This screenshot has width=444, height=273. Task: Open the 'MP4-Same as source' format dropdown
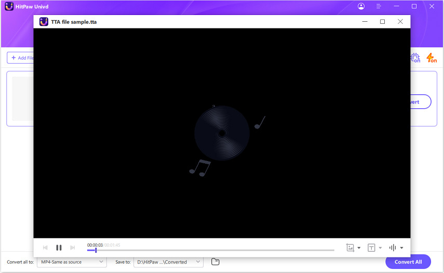72,262
